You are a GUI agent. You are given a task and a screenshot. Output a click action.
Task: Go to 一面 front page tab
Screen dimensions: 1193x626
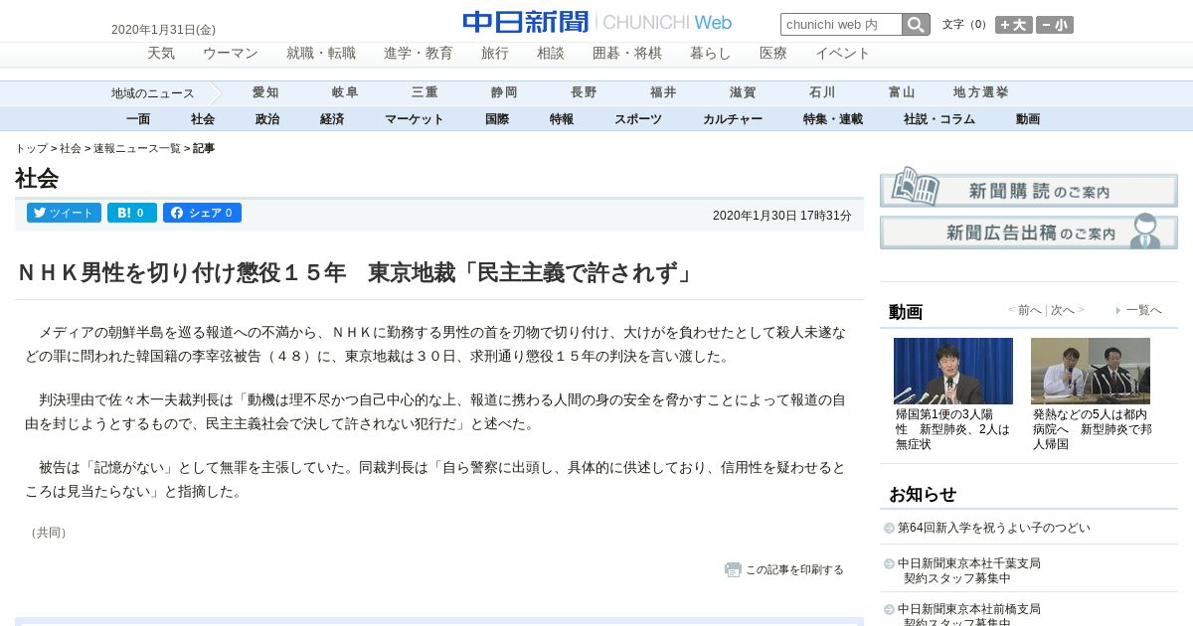click(x=138, y=119)
